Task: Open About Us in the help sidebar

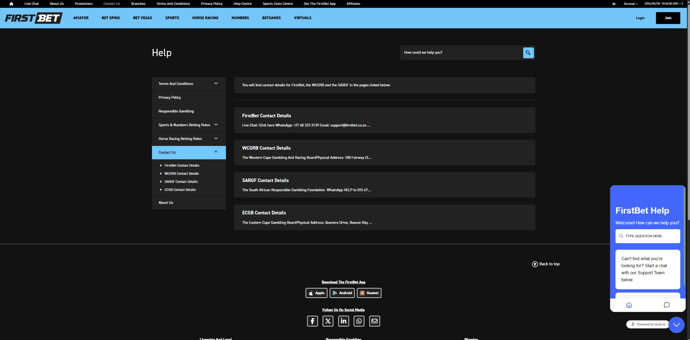Action: tap(189, 203)
